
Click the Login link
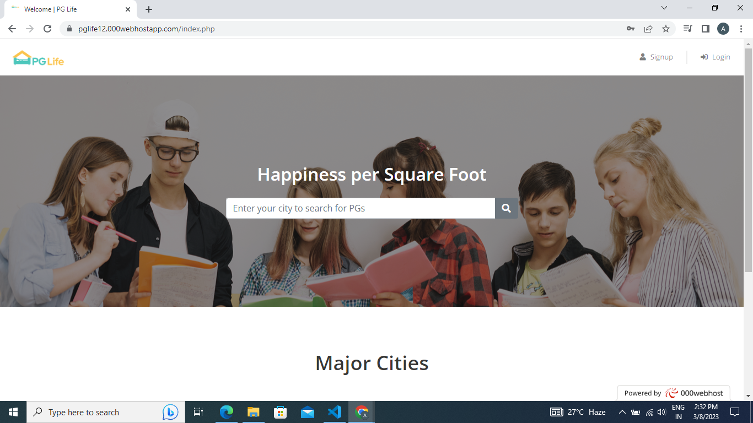(715, 57)
